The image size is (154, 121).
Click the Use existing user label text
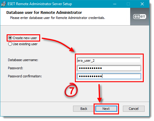25,44
